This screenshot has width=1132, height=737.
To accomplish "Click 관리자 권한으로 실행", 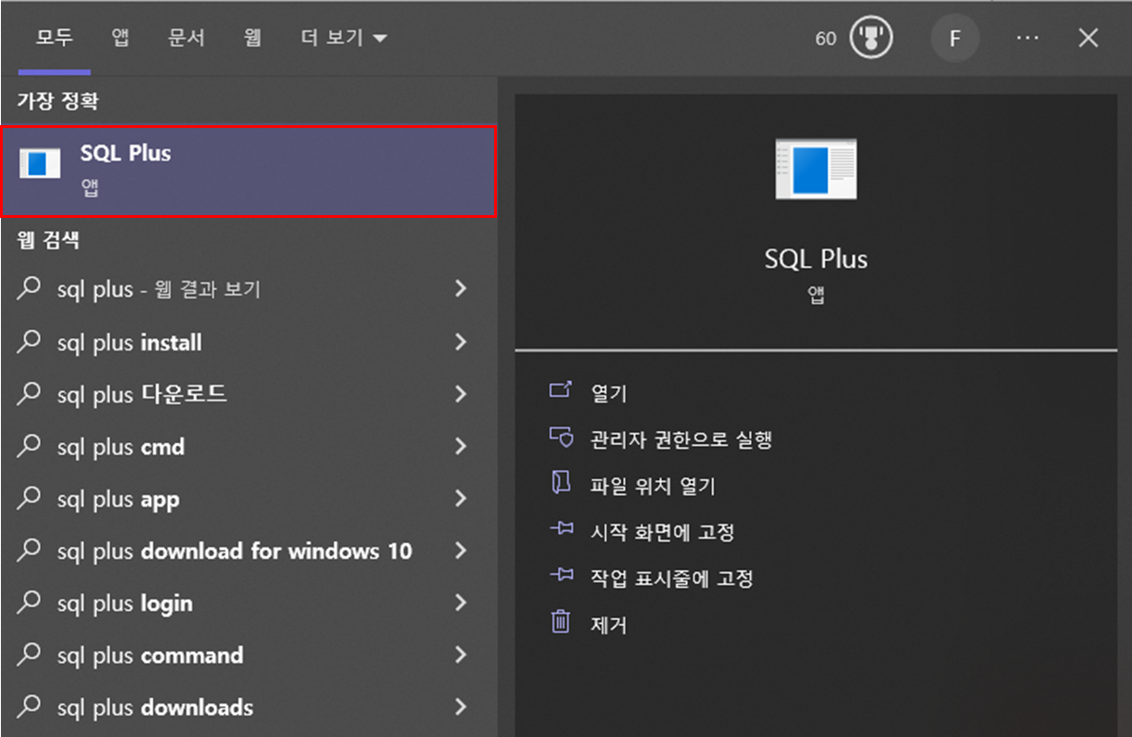I will [681, 439].
